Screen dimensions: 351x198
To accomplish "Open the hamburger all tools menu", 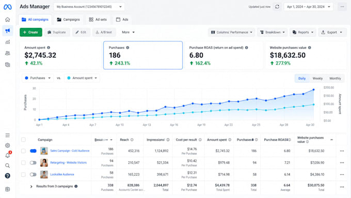I will (x=7, y=135).
